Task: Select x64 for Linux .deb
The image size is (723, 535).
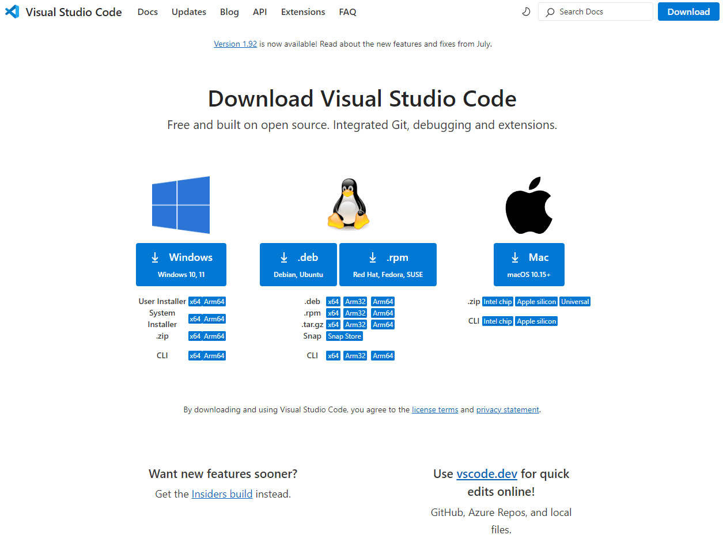Action: [x=333, y=302]
